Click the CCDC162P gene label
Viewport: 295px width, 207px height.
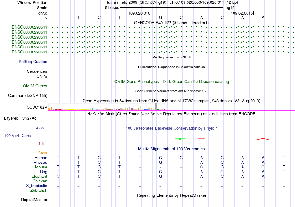tap(37, 107)
